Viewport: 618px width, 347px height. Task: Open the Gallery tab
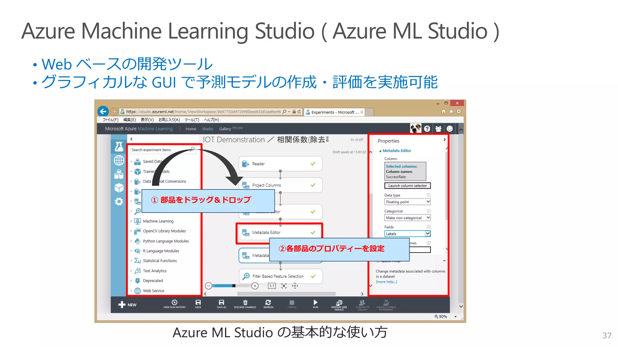click(225, 129)
